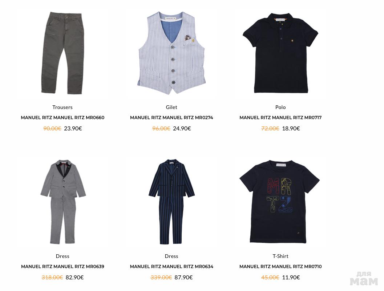The image size is (384, 291).
Task: Select the Polo category label
Action: [x=280, y=107]
